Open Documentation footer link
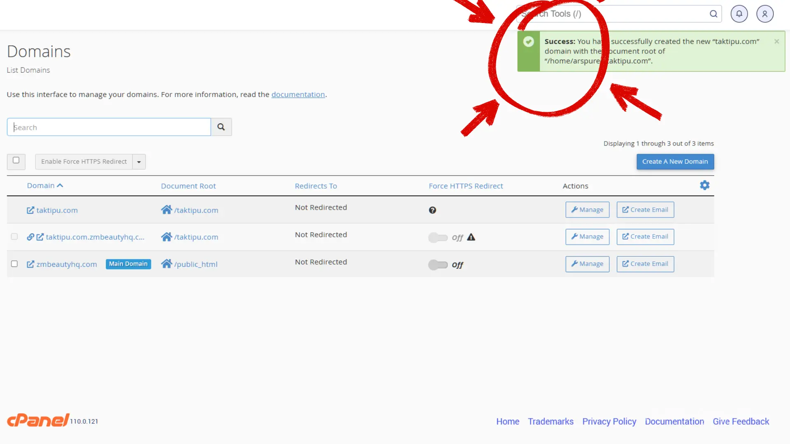Image resolution: width=790 pixels, height=444 pixels. [x=674, y=421]
